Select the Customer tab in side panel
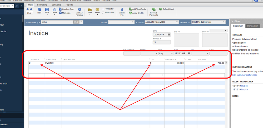The width and height of the screenshot is (263, 128). click(x=238, y=26)
